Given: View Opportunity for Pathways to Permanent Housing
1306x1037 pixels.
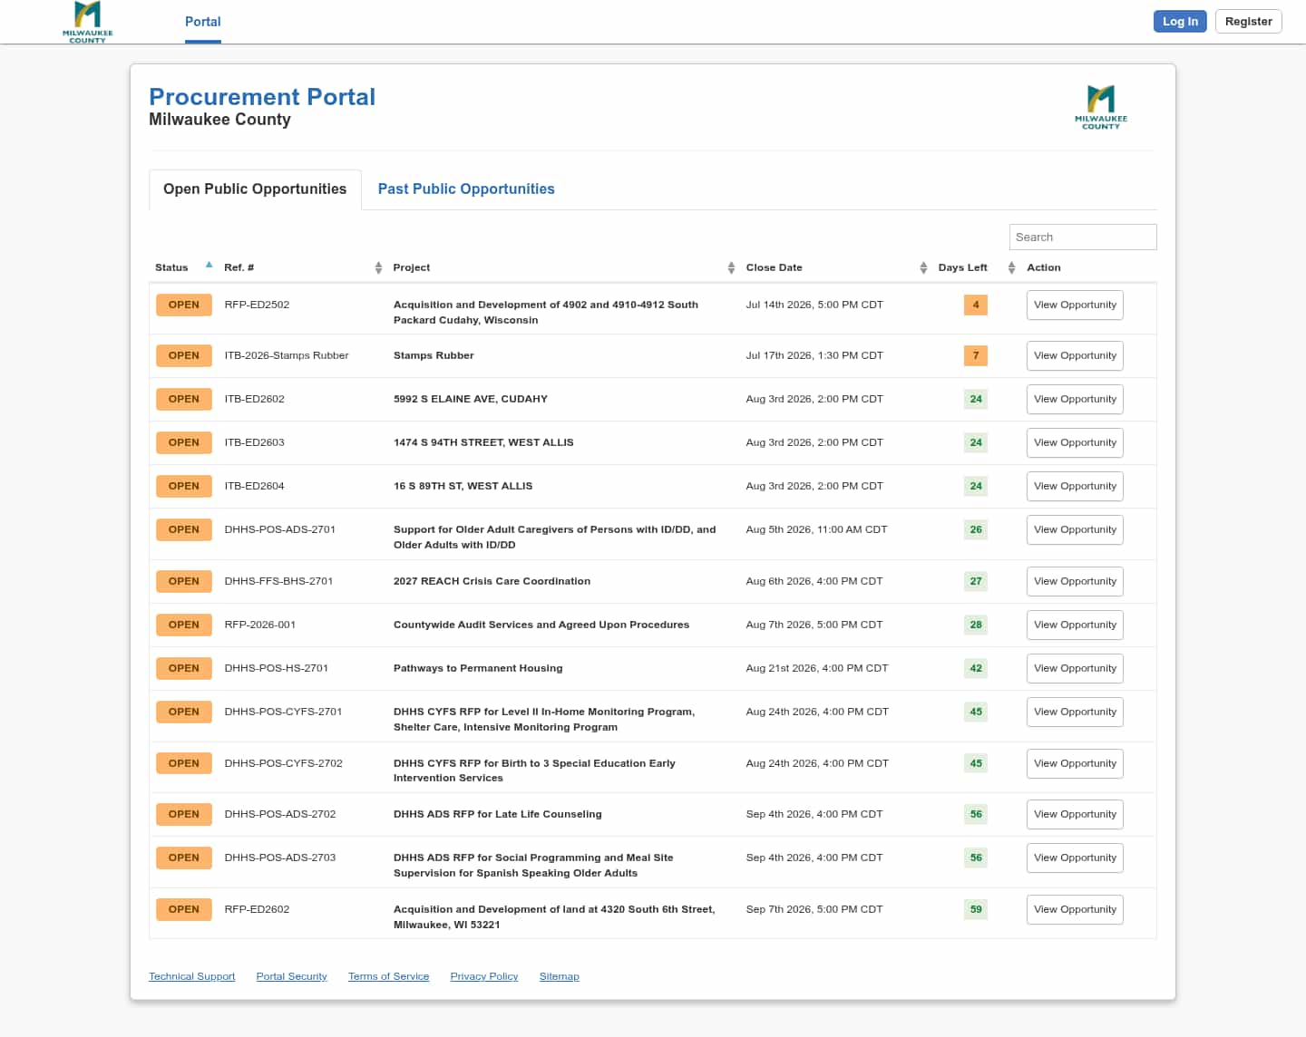Looking at the screenshot, I should (1075, 668).
